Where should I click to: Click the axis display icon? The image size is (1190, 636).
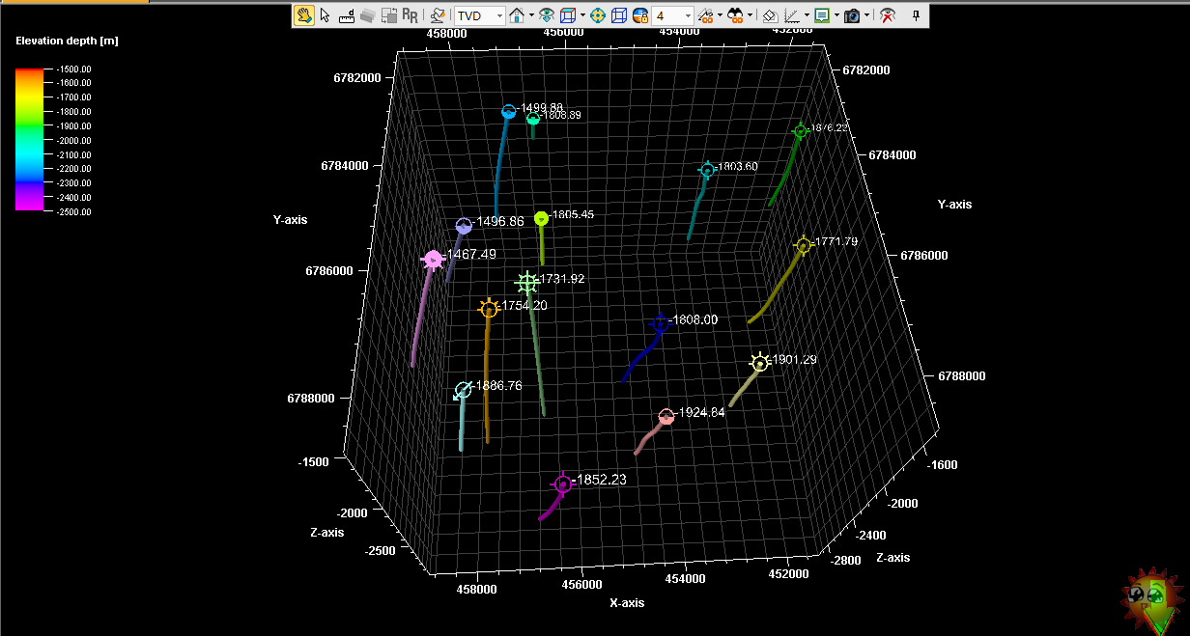[x=792, y=15]
